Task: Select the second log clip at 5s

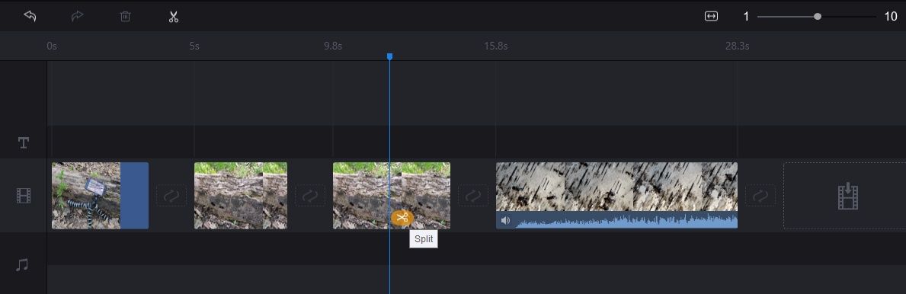Action: [240, 195]
